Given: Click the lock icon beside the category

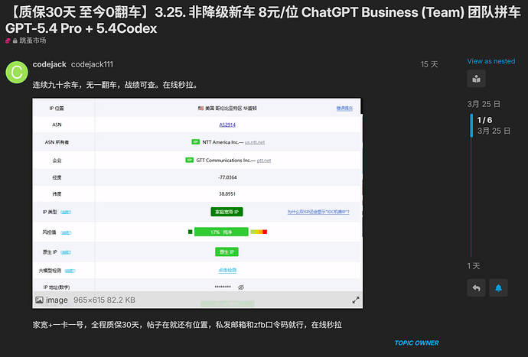Looking at the screenshot, I should (15, 41).
